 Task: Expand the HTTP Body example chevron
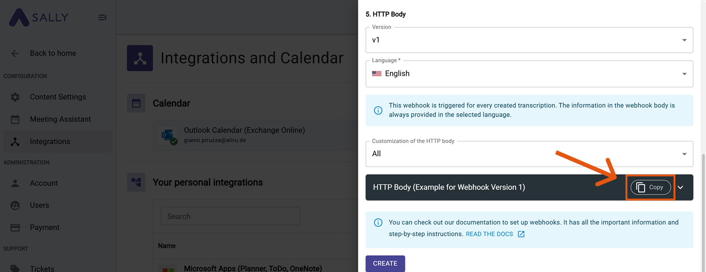click(x=680, y=187)
